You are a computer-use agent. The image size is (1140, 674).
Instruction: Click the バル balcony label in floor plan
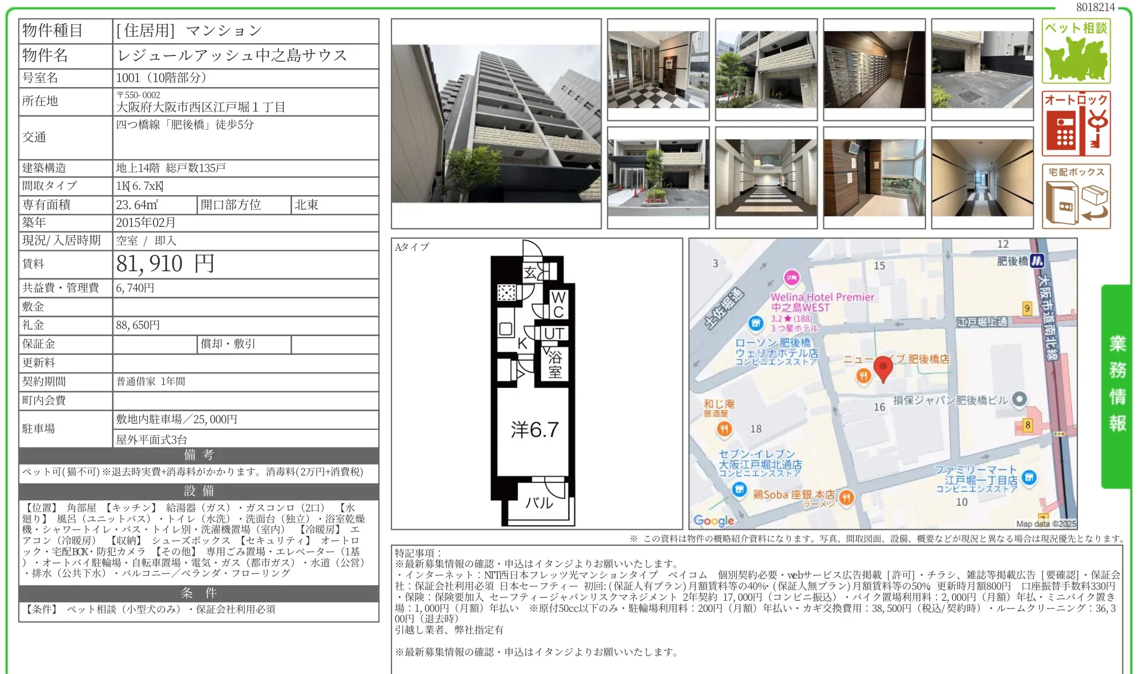tap(539, 503)
